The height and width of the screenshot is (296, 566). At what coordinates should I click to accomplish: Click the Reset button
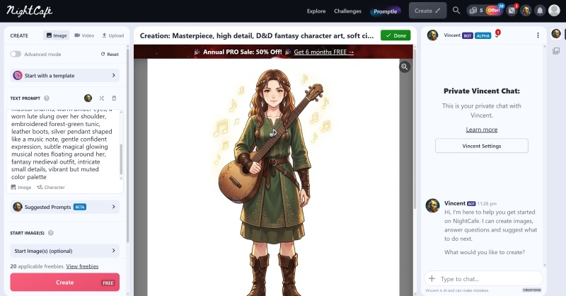110,54
